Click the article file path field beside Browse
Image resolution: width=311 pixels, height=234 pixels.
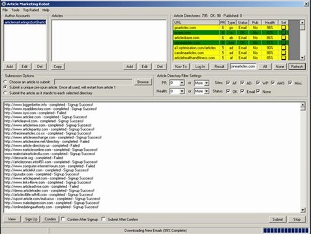pyautogui.click(x=93, y=82)
